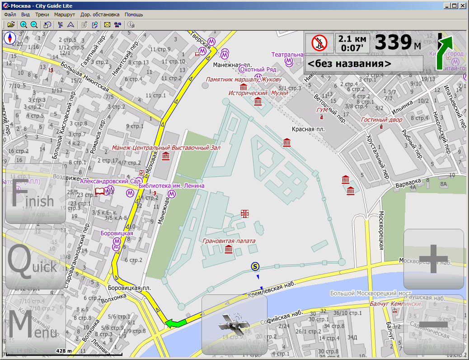469x360 pixels.
Task: Click the red open-book library icon
Action: (100, 191)
